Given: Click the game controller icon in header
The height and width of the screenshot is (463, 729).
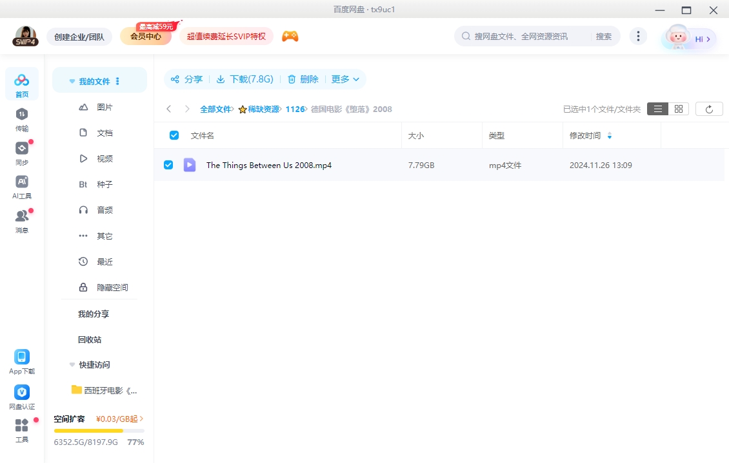Looking at the screenshot, I should coord(290,37).
